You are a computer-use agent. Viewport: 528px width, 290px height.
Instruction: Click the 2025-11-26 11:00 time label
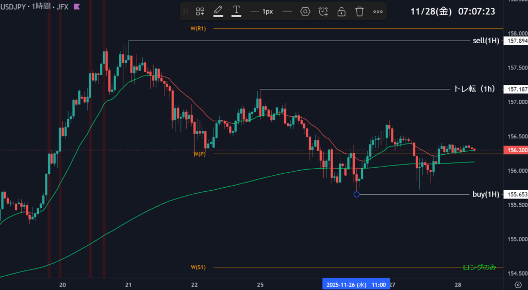355,284
